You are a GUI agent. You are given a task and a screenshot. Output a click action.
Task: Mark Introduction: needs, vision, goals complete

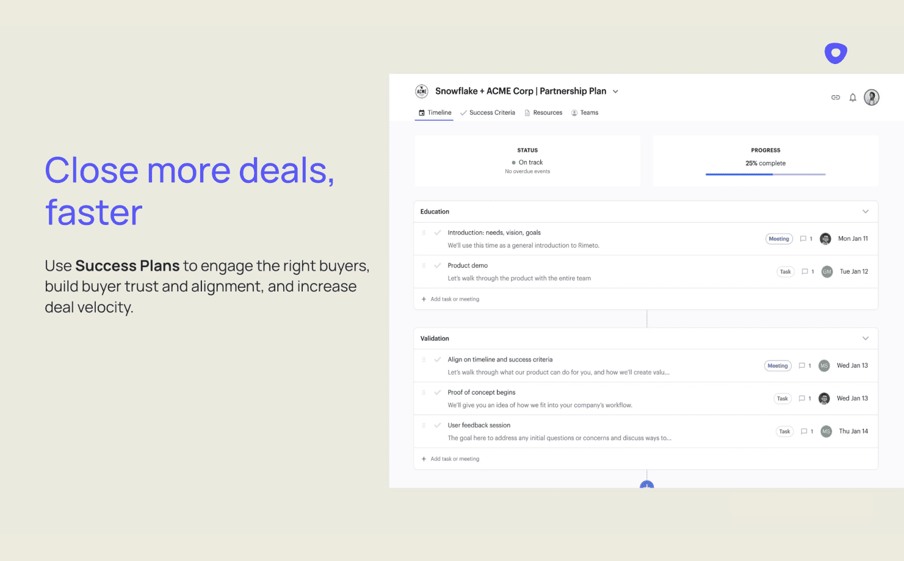pos(438,232)
